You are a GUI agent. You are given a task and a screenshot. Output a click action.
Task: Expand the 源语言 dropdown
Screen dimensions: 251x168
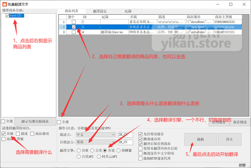tap(113, 135)
